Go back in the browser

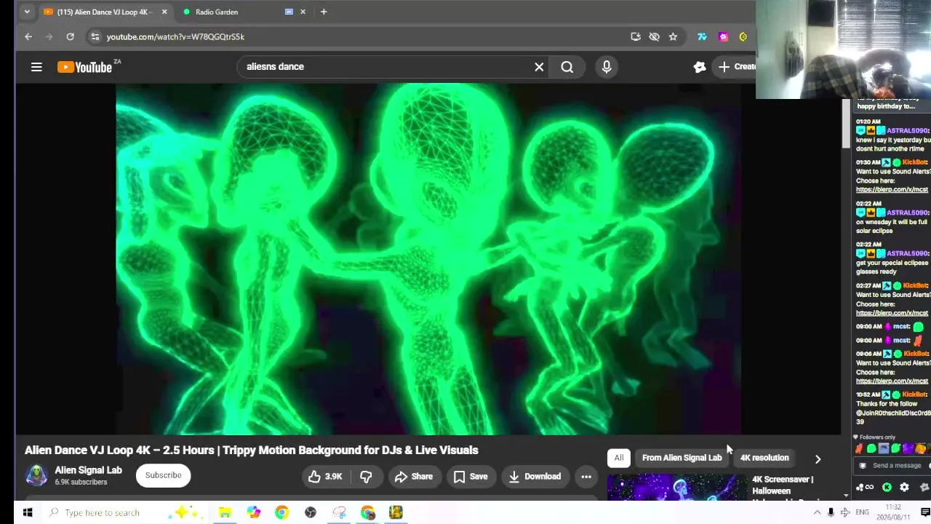tap(28, 36)
